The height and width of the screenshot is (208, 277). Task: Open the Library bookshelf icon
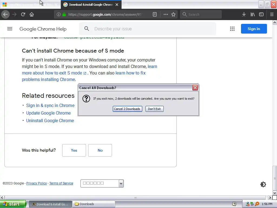(253, 14)
